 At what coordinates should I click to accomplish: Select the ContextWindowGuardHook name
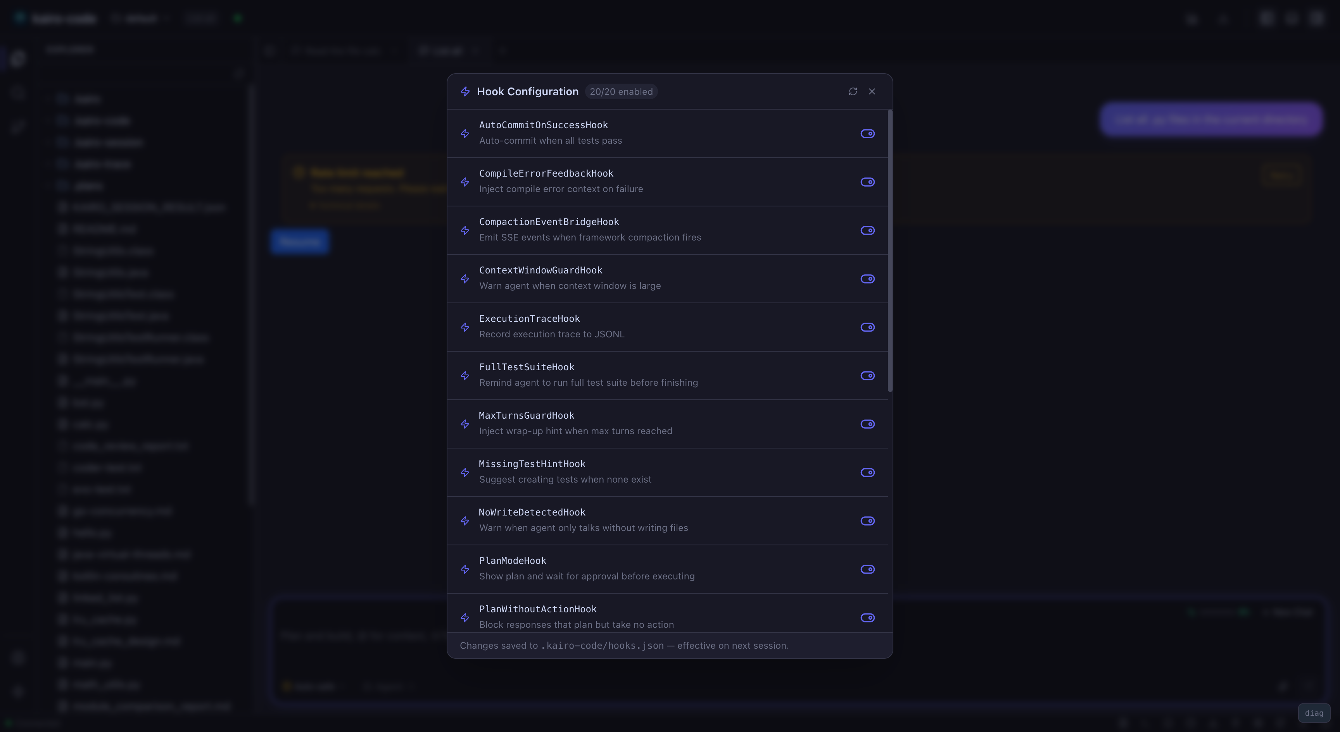point(540,270)
